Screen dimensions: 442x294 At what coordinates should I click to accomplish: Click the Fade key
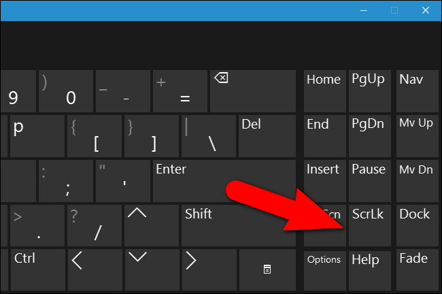click(x=418, y=269)
